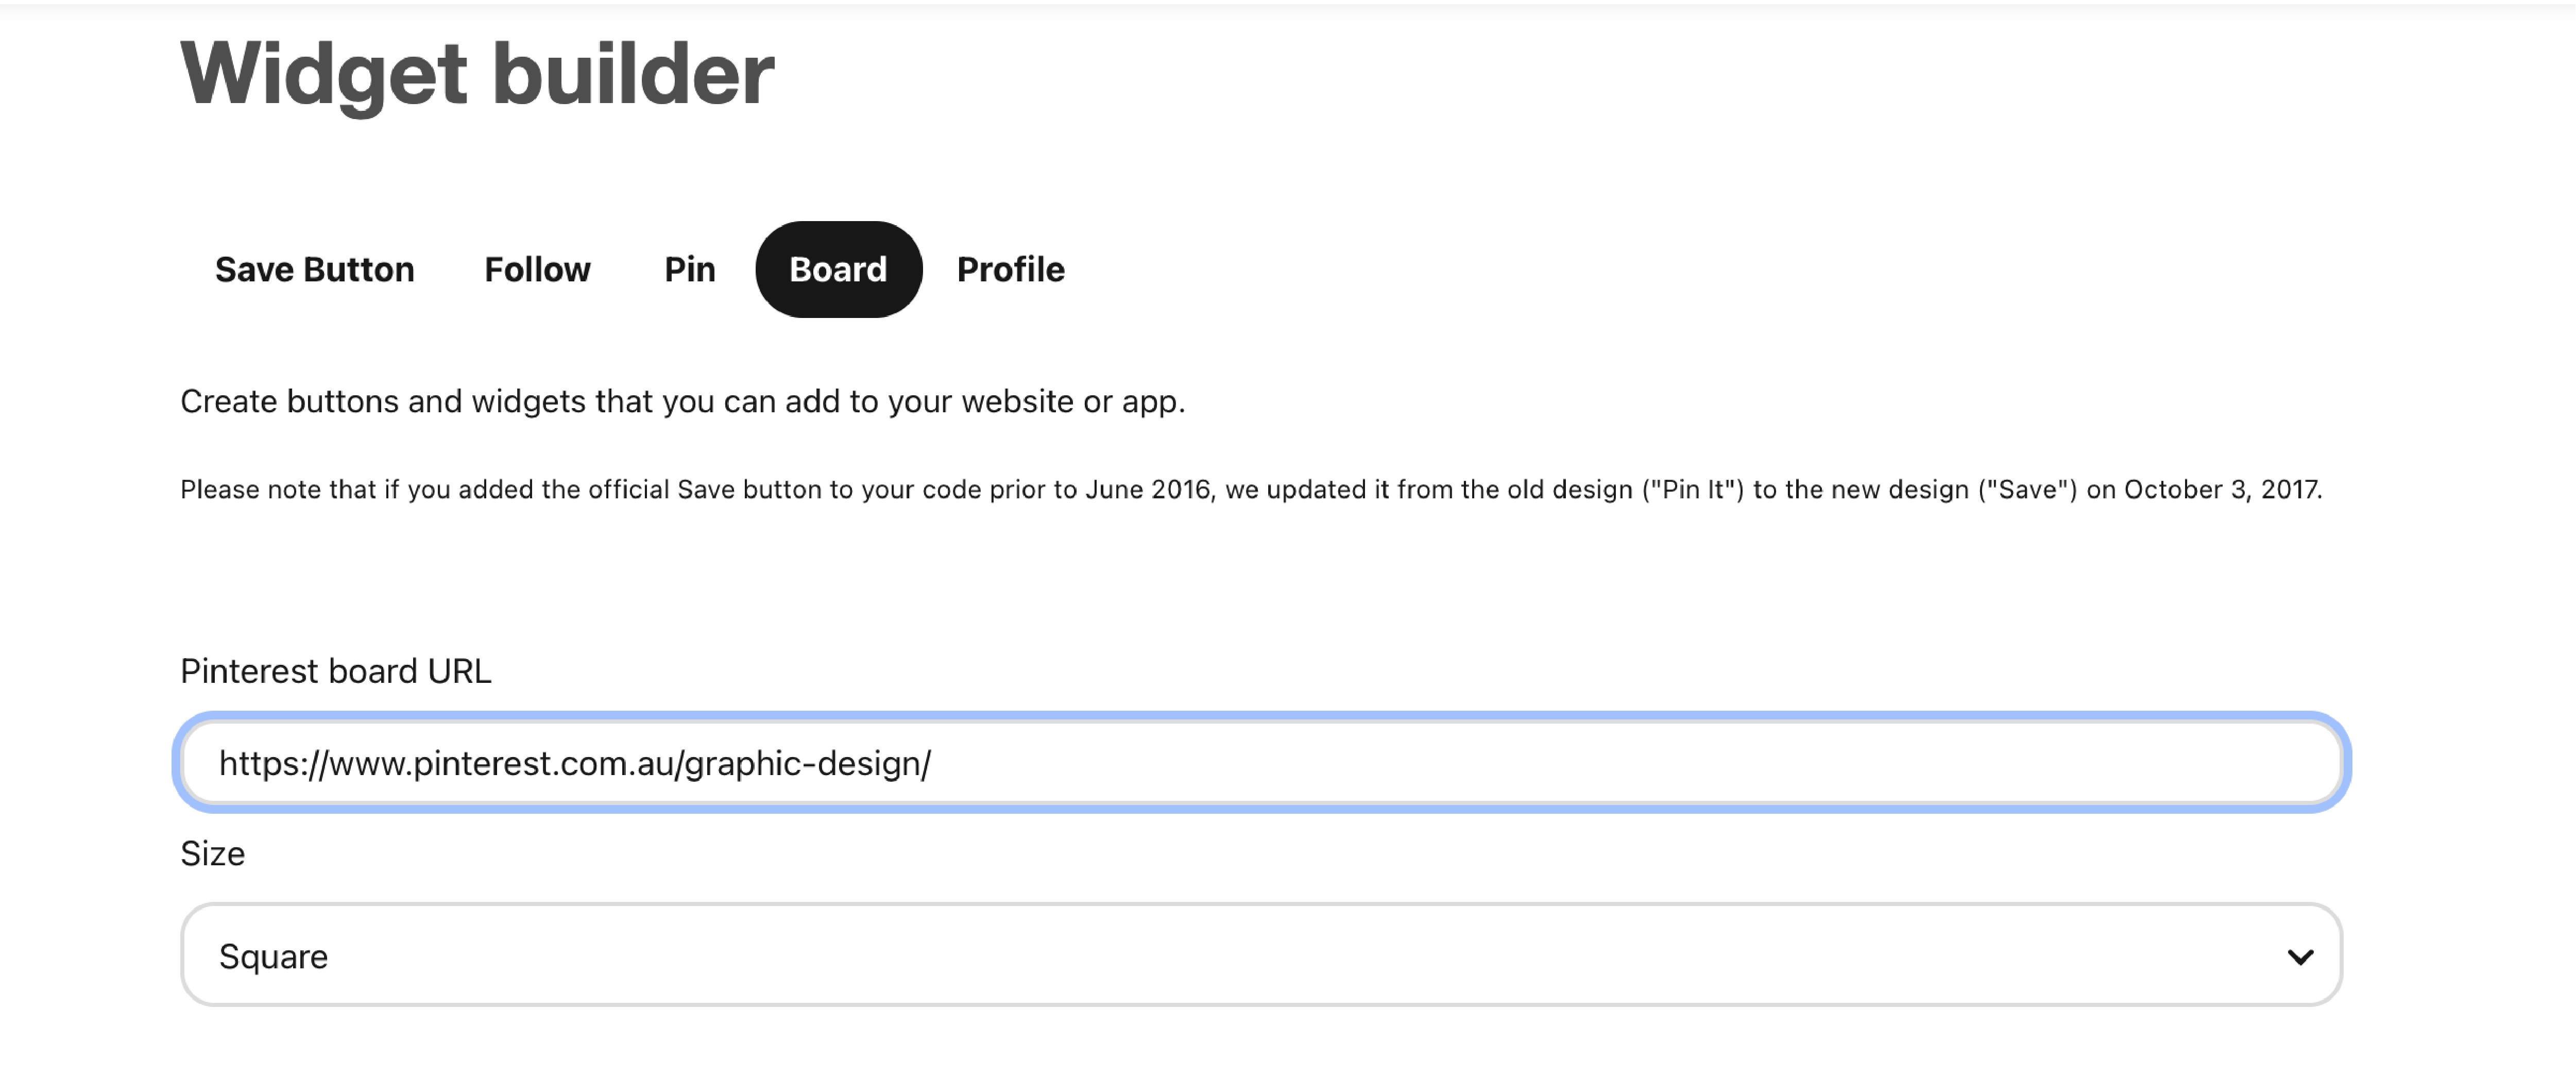Click the Size label
This screenshot has height=1074, width=2576.
(x=212, y=854)
